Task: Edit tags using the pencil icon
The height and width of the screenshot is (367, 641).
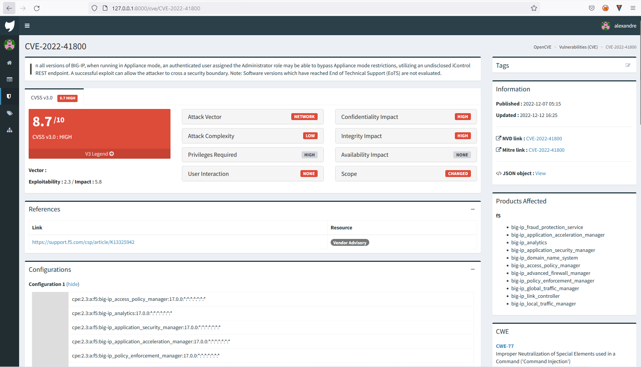Action: (628, 65)
